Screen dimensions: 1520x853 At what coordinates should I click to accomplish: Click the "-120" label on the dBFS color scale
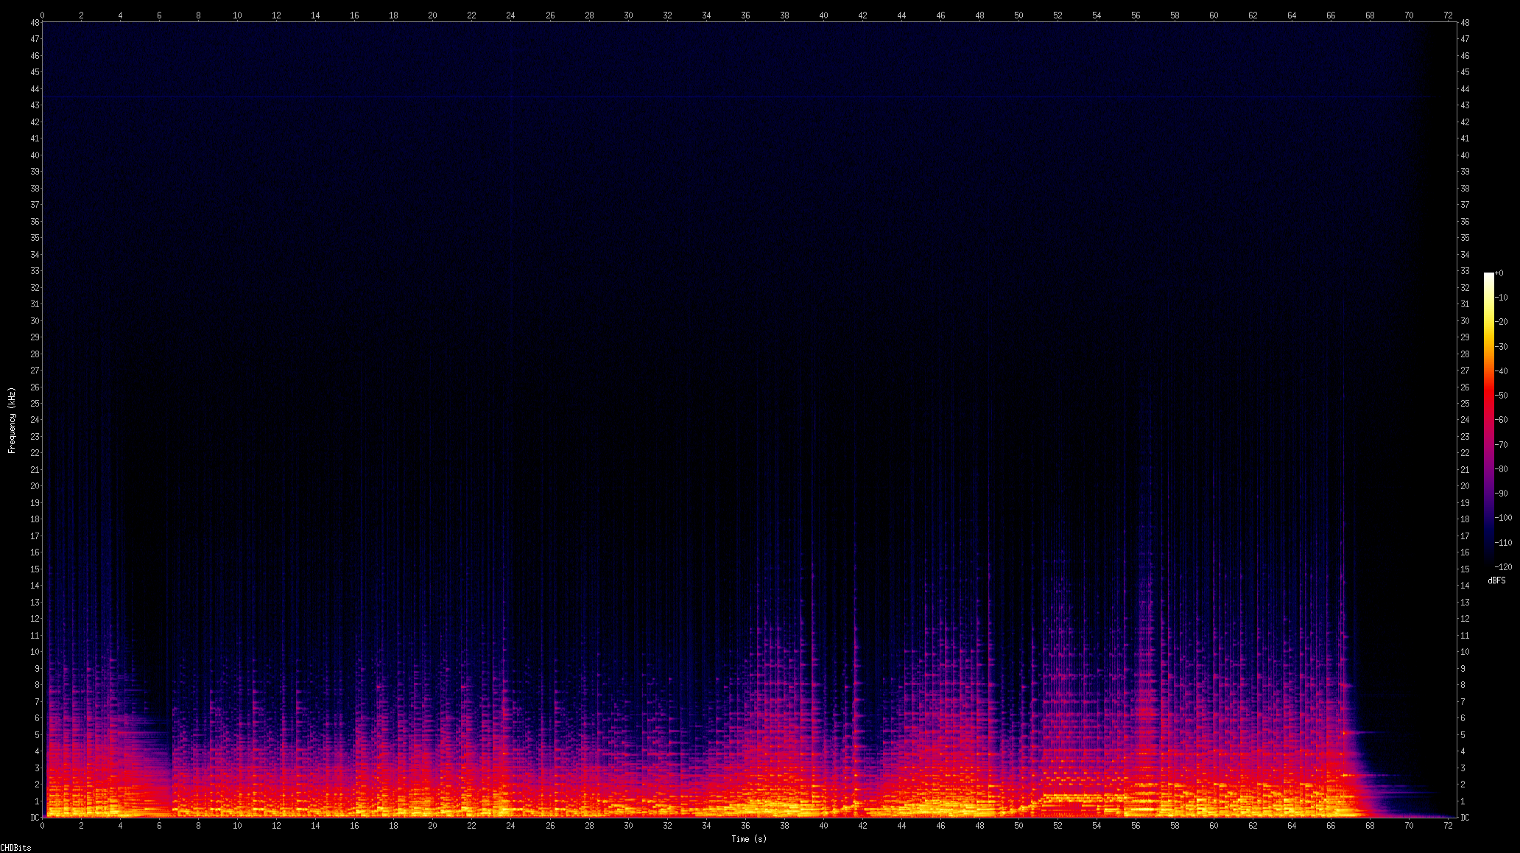point(1504,567)
